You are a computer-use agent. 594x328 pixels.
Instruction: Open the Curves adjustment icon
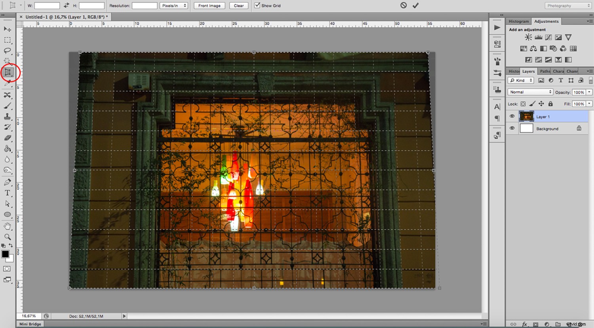click(548, 37)
